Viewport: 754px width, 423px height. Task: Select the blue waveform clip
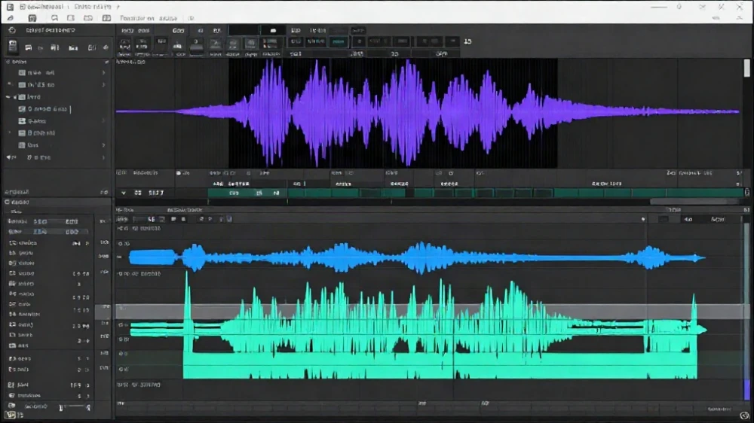coord(416,258)
